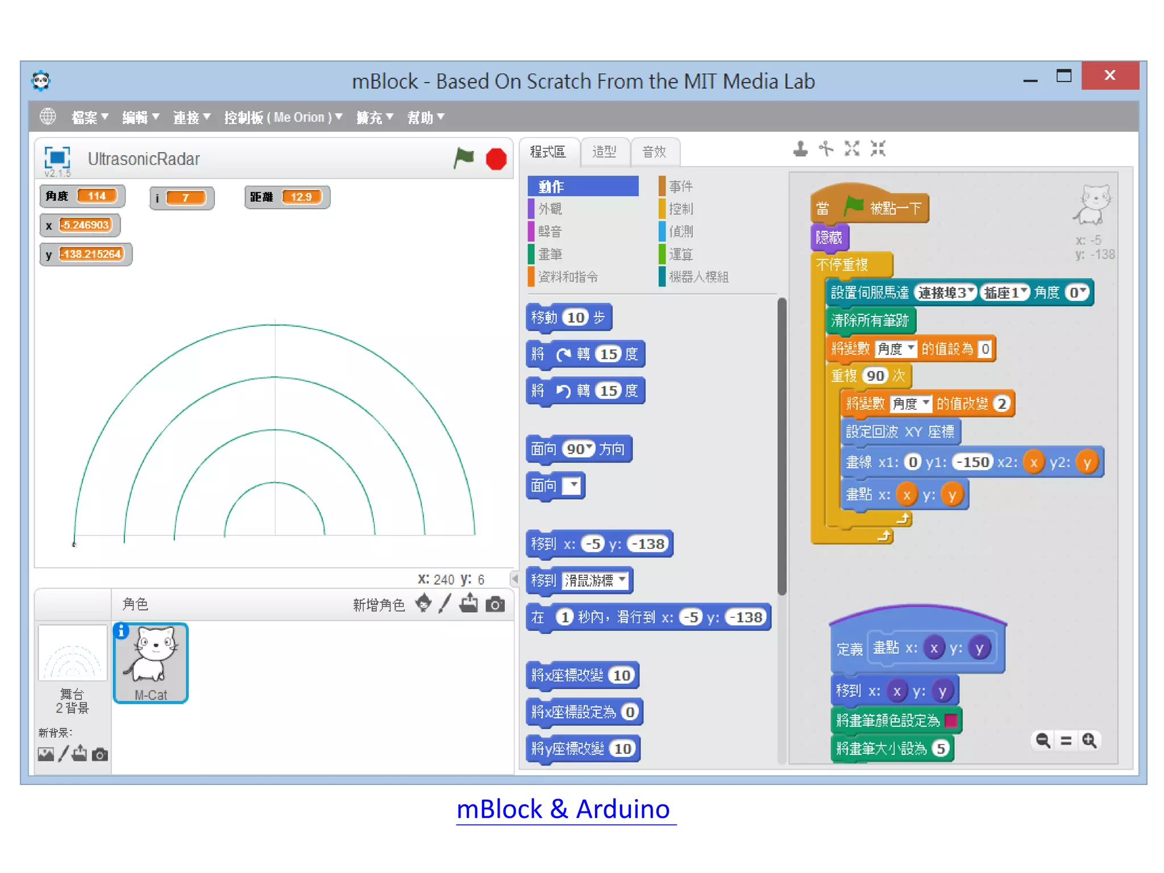Click the mBlock panda app icon
Image resolution: width=1164 pixels, height=873 pixels.
pyautogui.click(x=41, y=81)
